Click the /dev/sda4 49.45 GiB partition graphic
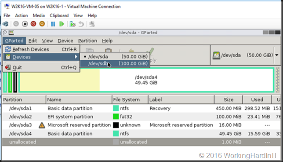Viewport: 283px width, 162px height. tap(146, 80)
